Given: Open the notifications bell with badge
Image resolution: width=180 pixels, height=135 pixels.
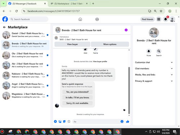Looking at the screenshot, I should tap(166, 19).
